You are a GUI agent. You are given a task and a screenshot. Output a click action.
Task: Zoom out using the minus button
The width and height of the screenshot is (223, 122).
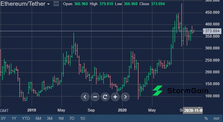click(95, 97)
